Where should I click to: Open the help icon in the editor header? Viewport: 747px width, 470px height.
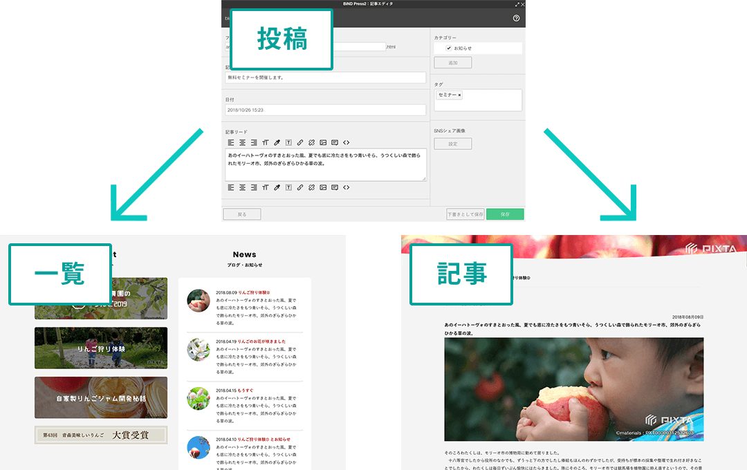point(515,18)
